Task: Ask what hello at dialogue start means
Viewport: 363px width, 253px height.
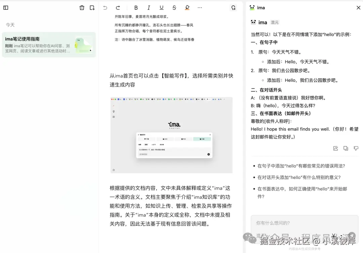Action: [x=299, y=178]
